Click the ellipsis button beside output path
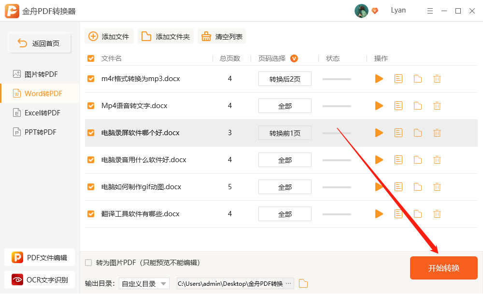 [288, 283]
